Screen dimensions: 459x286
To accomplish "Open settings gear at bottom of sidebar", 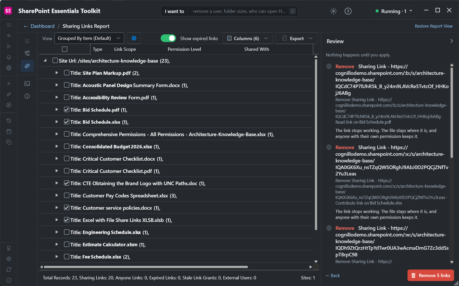I will pyautogui.click(x=9, y=259).
